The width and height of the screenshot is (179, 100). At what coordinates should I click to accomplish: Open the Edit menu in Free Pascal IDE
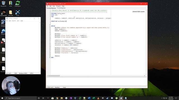tap(50, 6)
